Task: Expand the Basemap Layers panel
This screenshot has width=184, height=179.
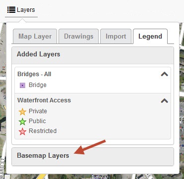Action: [x=93, y=156]
